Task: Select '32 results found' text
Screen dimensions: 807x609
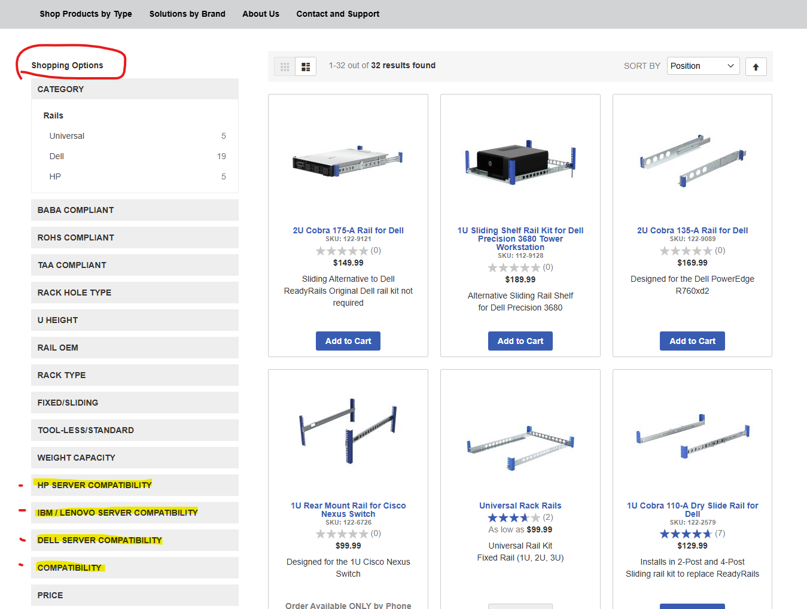Action: [403, 65]
